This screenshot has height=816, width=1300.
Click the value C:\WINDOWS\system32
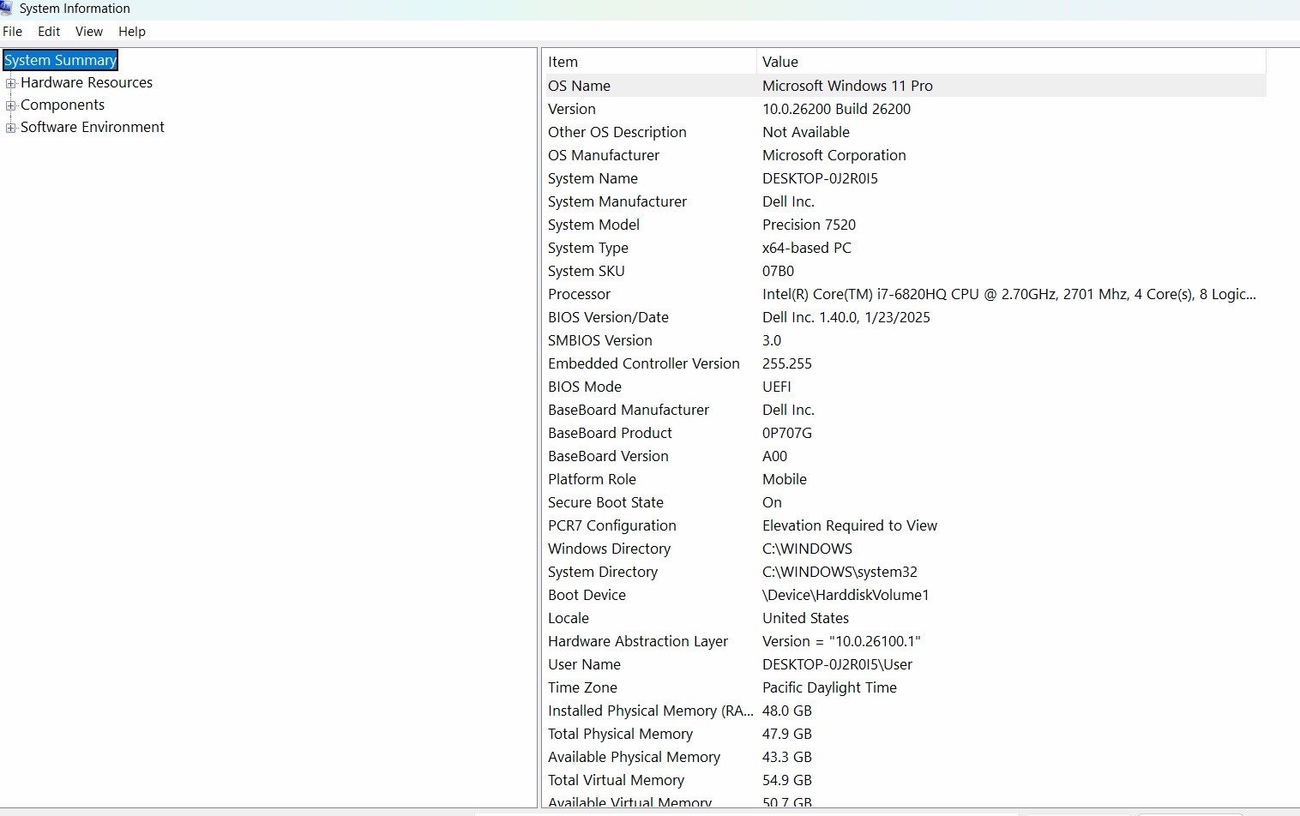[840, 572]
